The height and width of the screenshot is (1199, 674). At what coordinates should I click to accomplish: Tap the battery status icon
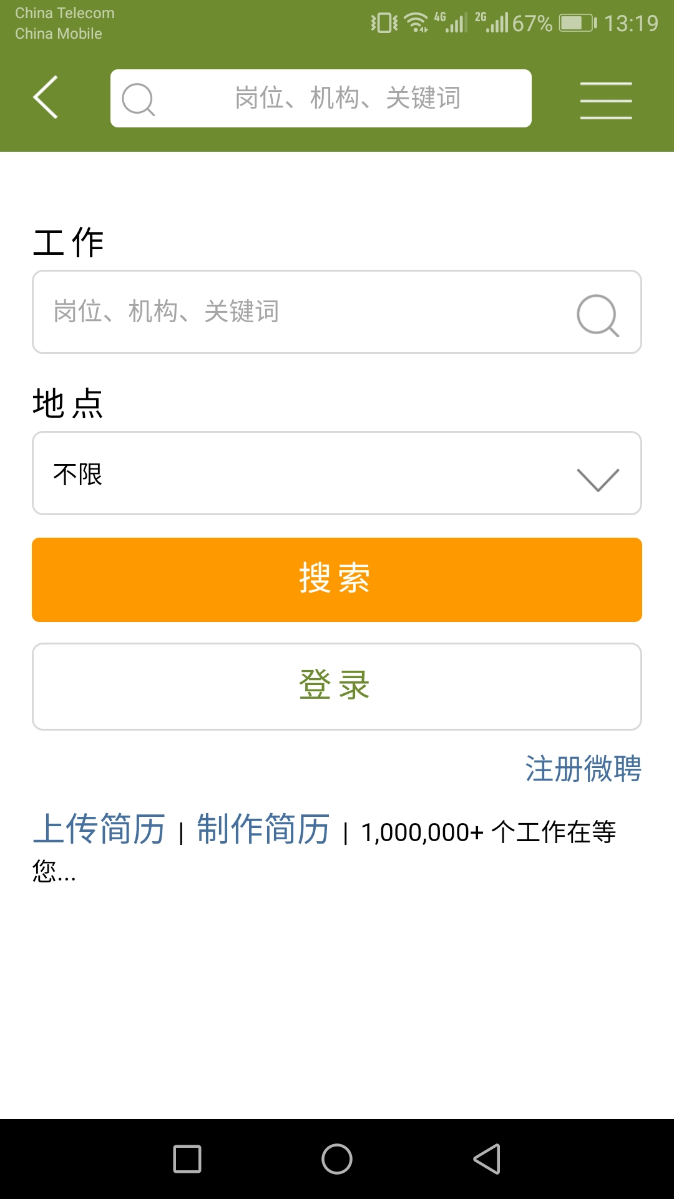click(578, 24)
